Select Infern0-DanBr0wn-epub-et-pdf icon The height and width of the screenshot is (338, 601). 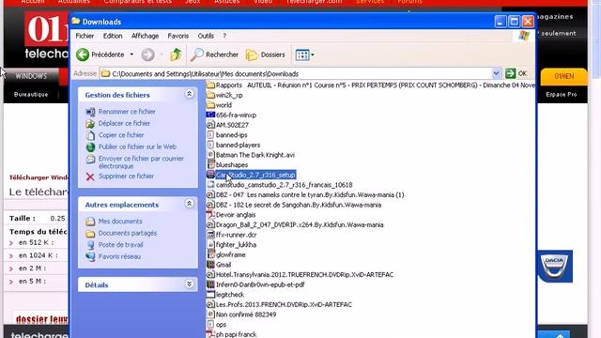pos(210,284)
